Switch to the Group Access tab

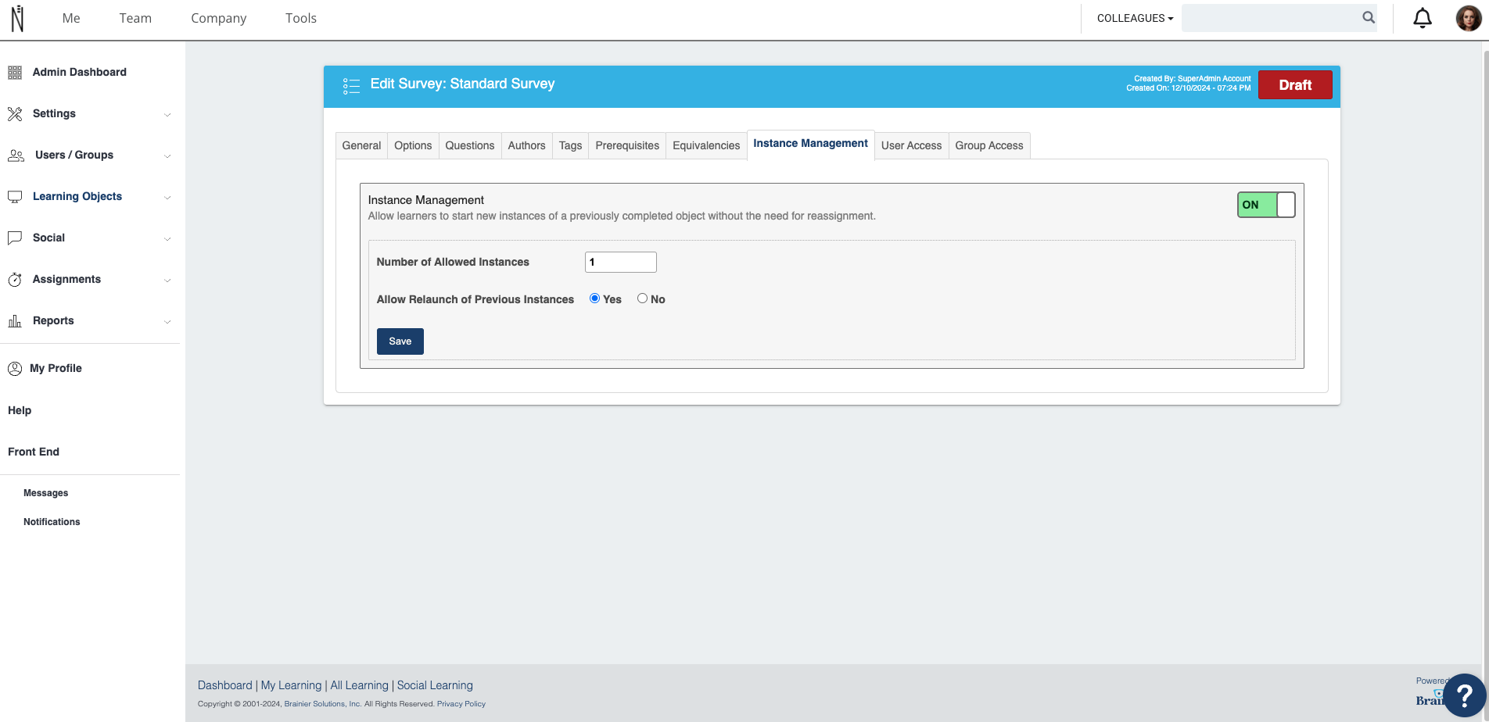click(989, 145)
